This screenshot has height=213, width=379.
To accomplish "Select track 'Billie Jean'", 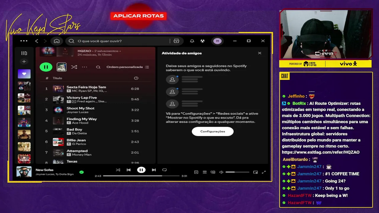I will click(x=95, y=142).
